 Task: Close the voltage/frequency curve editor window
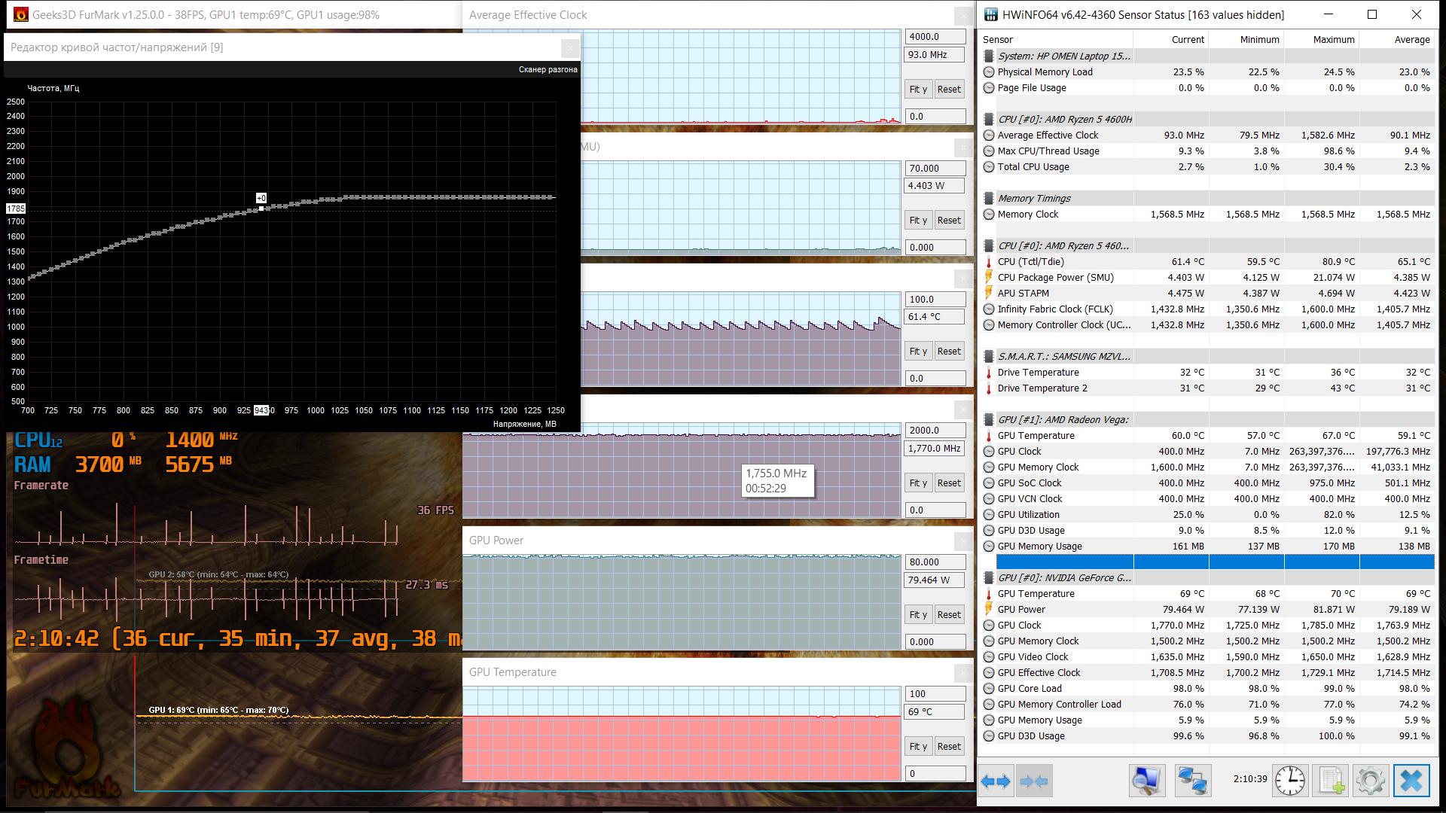pyautogui.click(x=570, y=47)
